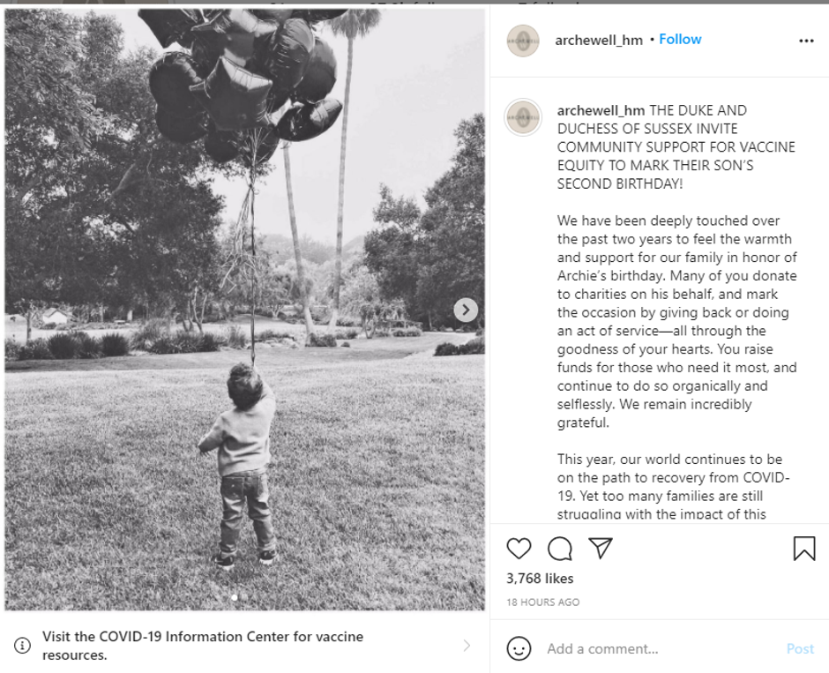
Task: Open the emoji picker smiley icon
Action: 519,649
